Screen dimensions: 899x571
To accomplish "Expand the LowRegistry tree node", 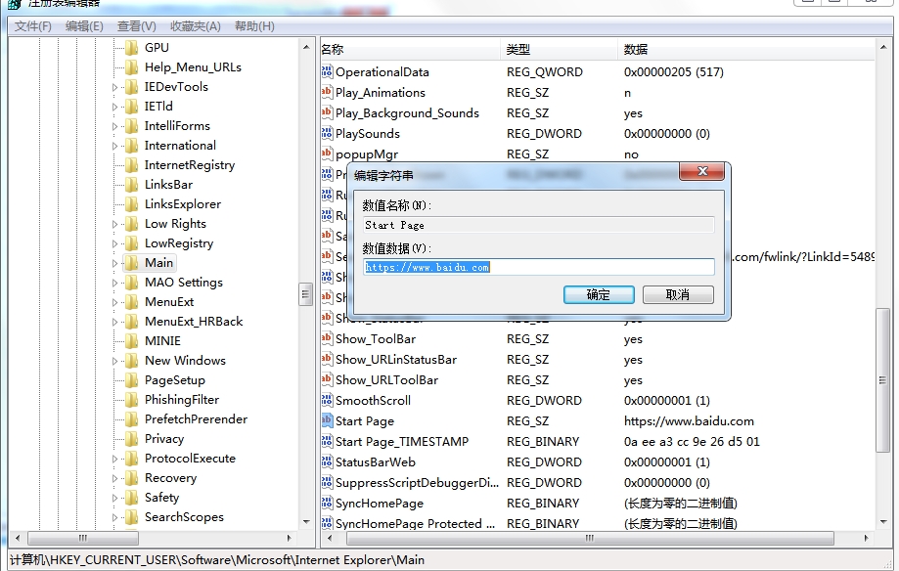I will [x=114, y=243].
